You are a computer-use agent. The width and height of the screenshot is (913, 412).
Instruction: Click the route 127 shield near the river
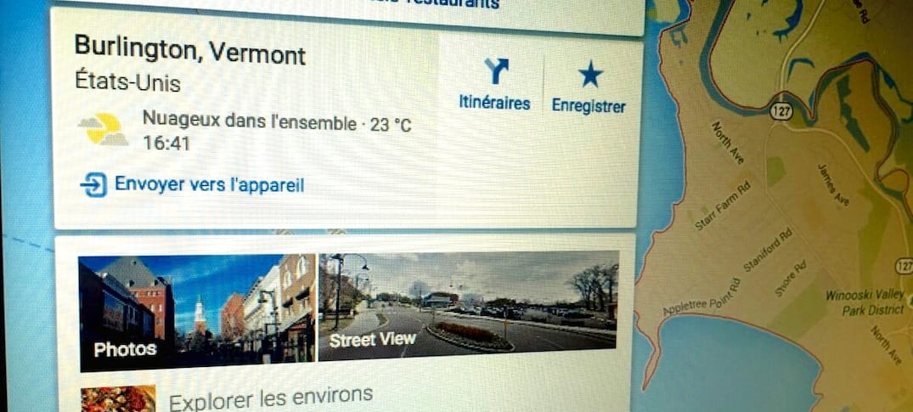click(781, 110)
